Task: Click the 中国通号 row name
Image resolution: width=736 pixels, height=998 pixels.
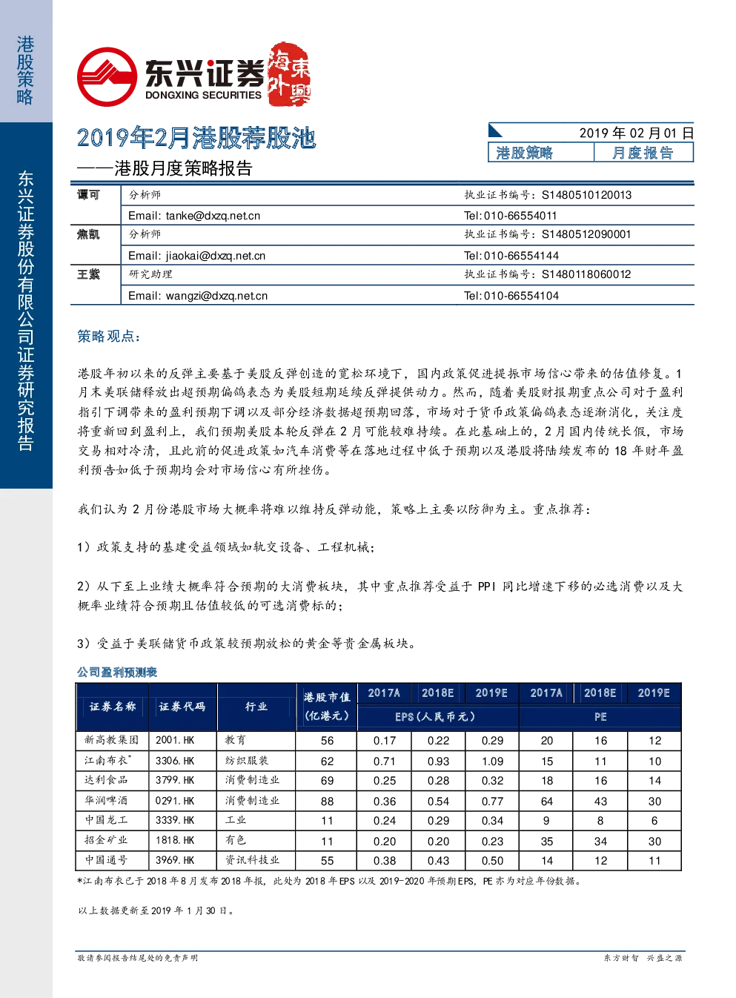Action: (106, 860)
